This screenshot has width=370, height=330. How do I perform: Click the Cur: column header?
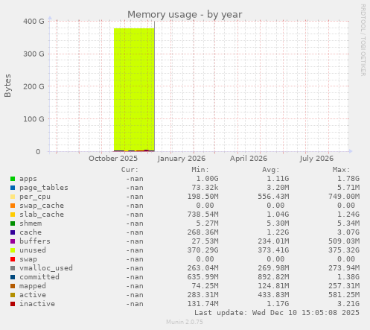point(130,170)
